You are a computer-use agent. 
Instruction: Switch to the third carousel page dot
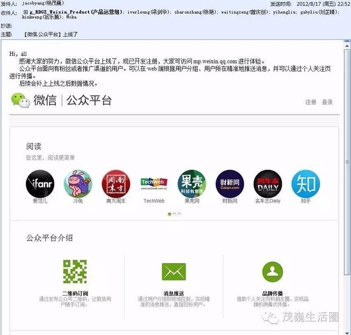point(179,214)
